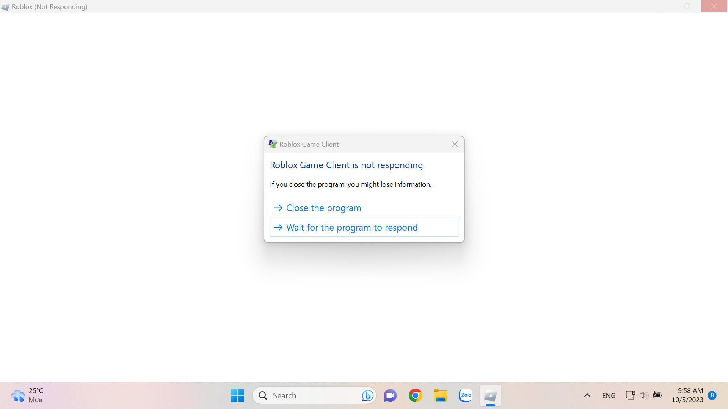Close the Roblox Game Client dialog
The height and width of the screenshot is (409, 728).
[x=455, y=144]
